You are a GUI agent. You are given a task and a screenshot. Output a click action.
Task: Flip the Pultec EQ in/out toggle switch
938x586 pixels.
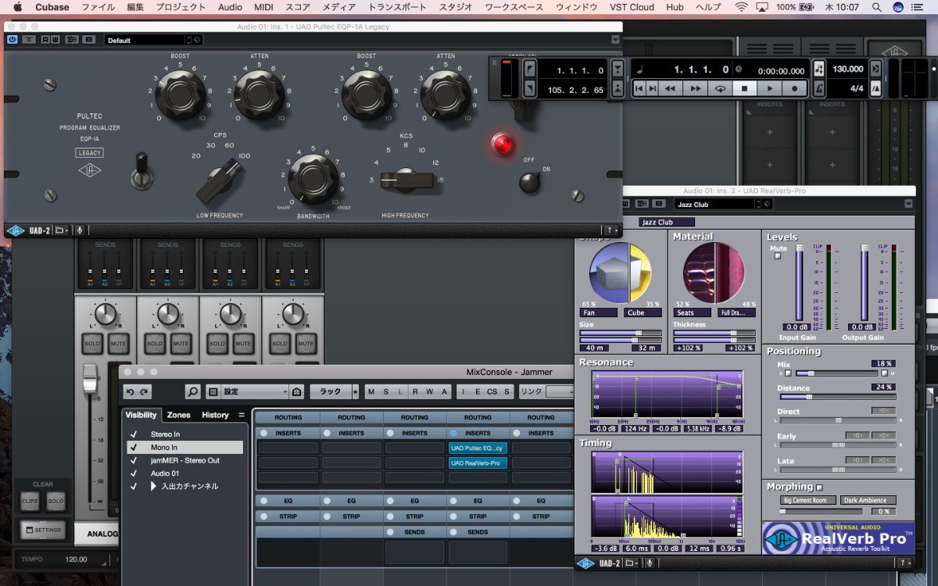pyautogui.click(x=141, y=170)
